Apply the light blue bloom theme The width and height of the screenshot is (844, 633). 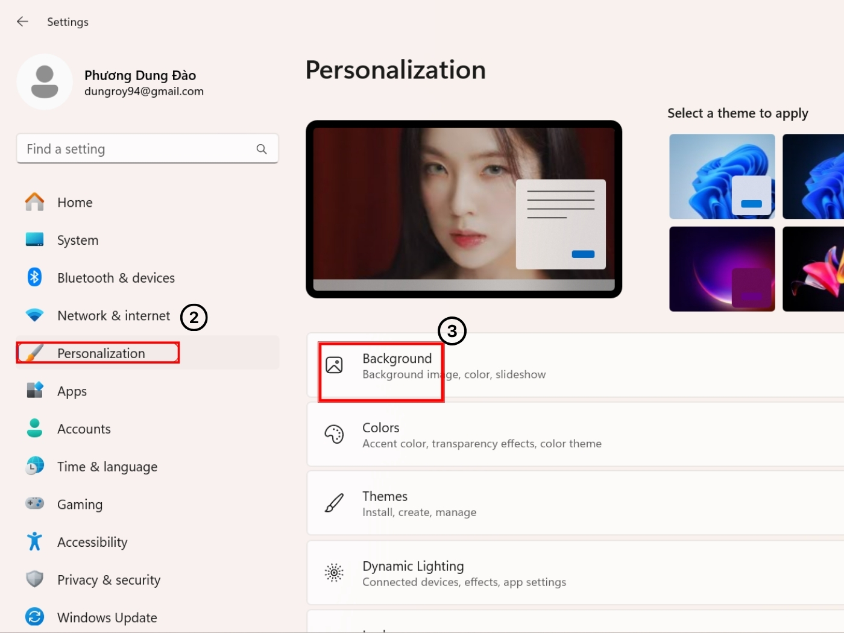[x=722, y=176]
